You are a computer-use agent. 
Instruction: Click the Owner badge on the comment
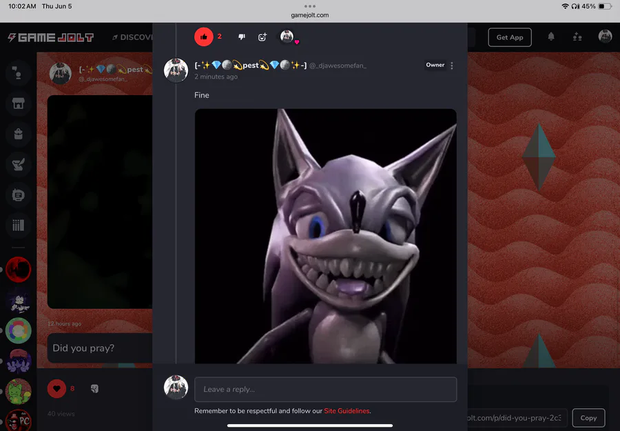click(x=435, y=65)
